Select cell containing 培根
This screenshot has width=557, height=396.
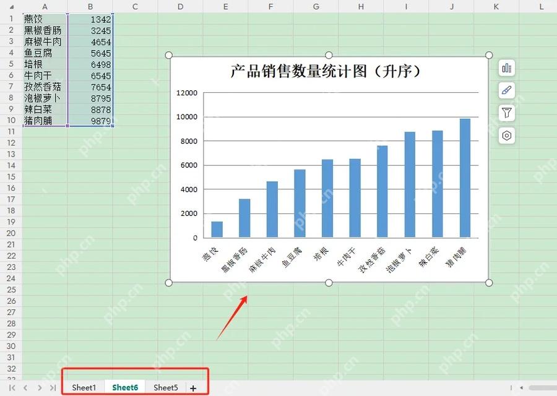[45, 64]
